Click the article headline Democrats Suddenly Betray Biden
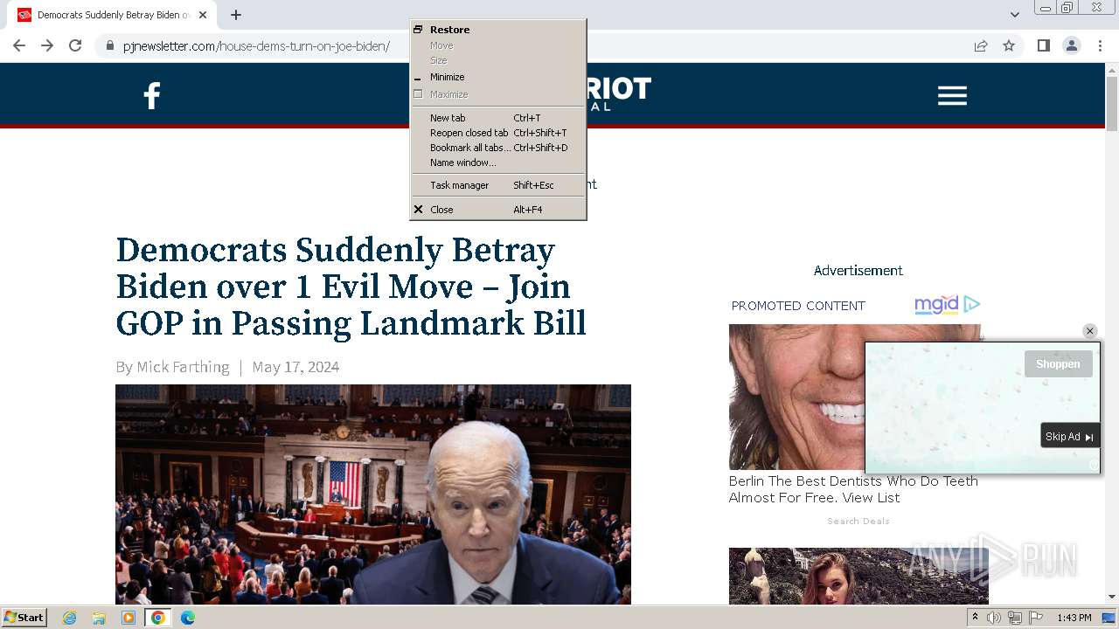 point(351,287)
